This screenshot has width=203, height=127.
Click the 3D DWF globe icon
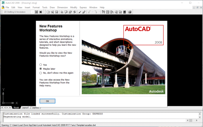pyautogui.click(x=74, y=12)
